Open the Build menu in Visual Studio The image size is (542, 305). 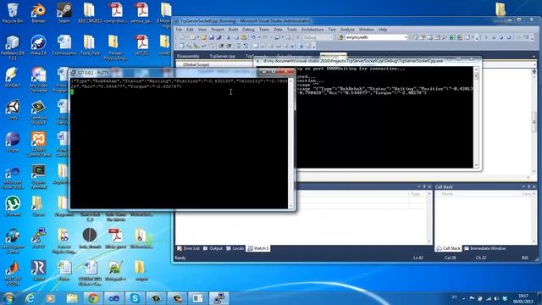coord(233,30)
